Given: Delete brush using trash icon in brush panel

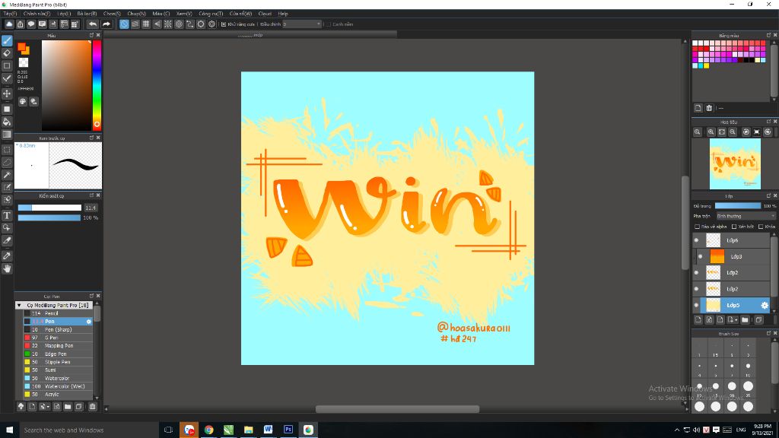Looking at the screenshot, I should pos(92,407).
